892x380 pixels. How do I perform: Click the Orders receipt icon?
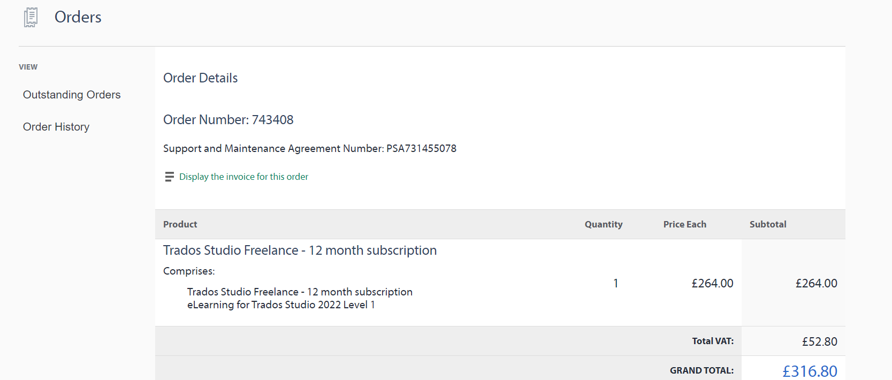31,17
